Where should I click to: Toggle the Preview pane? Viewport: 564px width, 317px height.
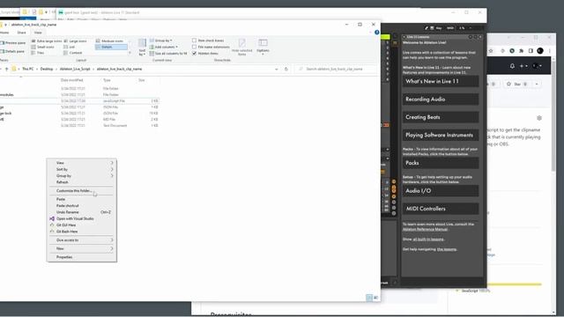[x=13, y=43]
